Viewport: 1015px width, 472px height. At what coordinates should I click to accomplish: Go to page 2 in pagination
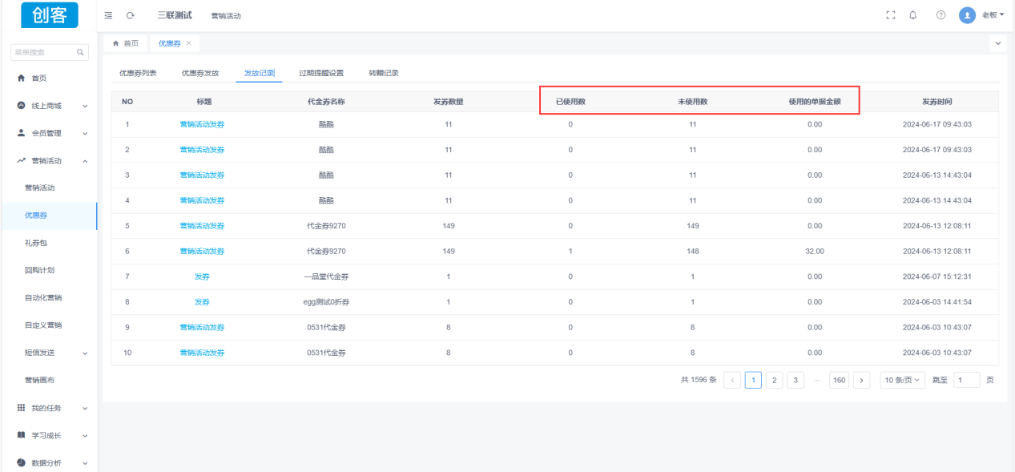[775, 380]
